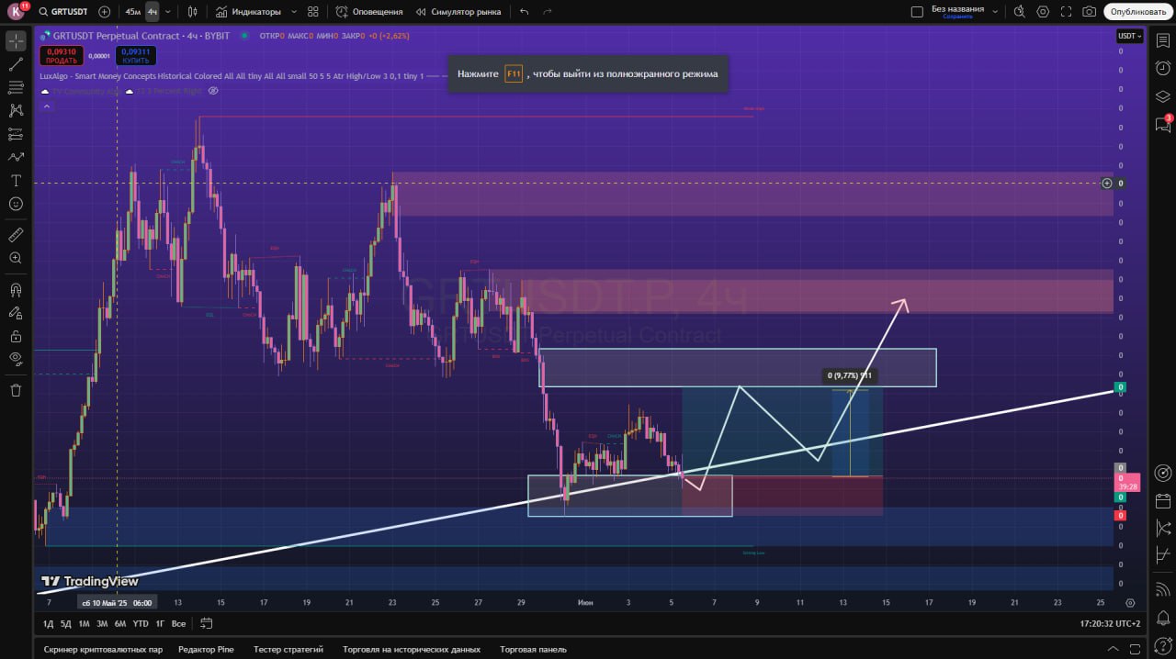The image size is (1176, 659).
Task: Collapse the indicator legend arrow
Action: [45, 106]
